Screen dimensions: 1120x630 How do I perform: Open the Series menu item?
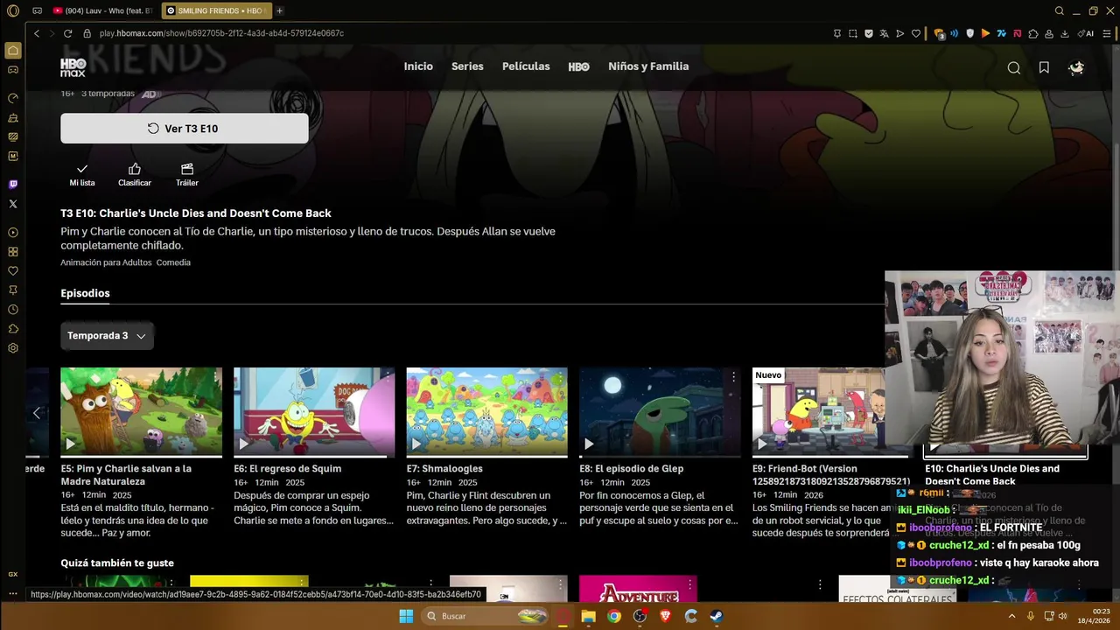point(467,66)
